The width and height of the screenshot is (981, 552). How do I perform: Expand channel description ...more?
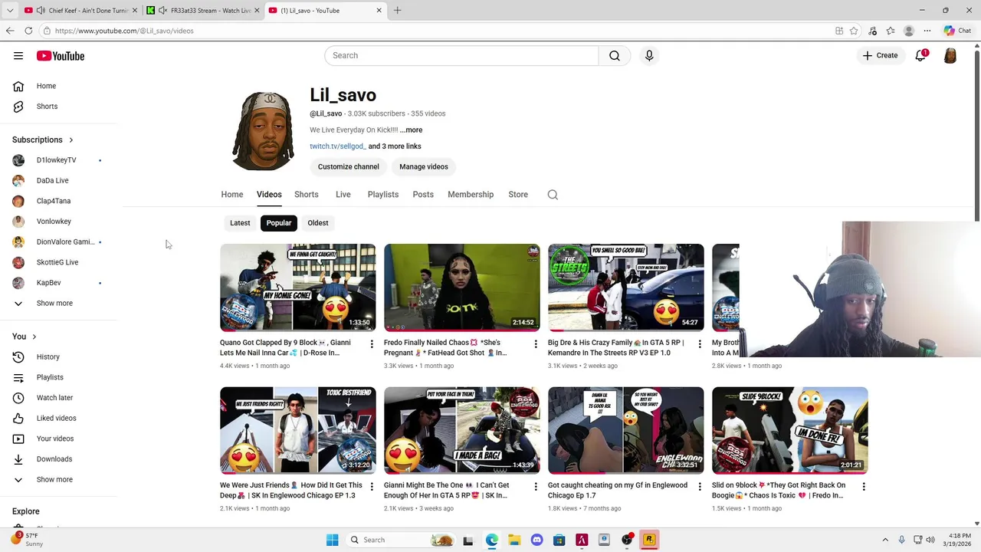click(411, 130)
